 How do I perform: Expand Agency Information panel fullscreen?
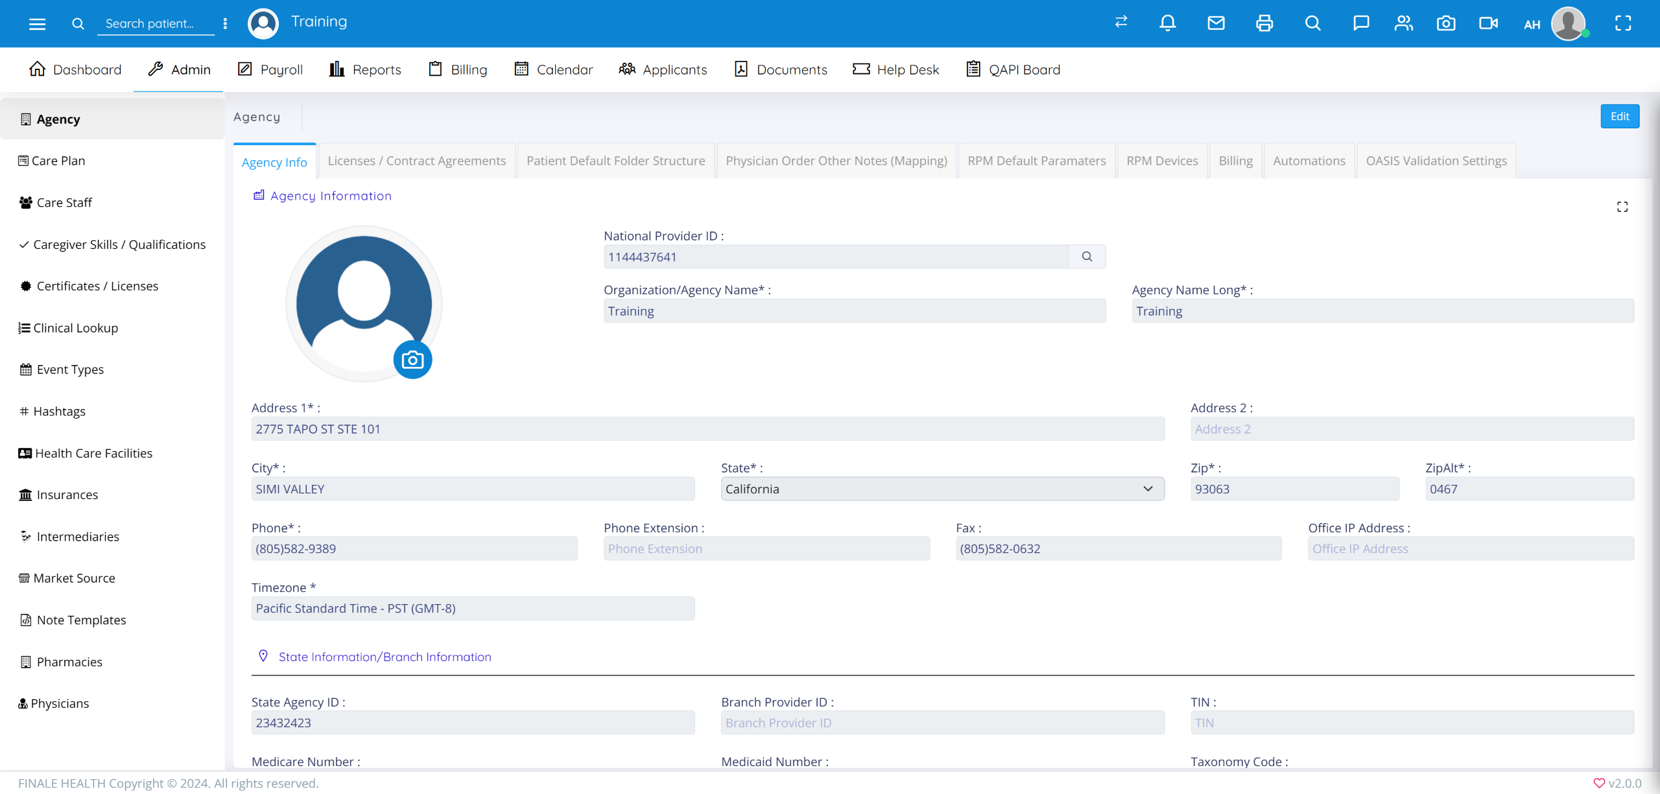click(1622, 207)
